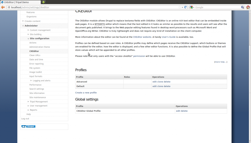251x143 pixels.
Task: Open Clean URLs settings
Action: pos(35,55)
